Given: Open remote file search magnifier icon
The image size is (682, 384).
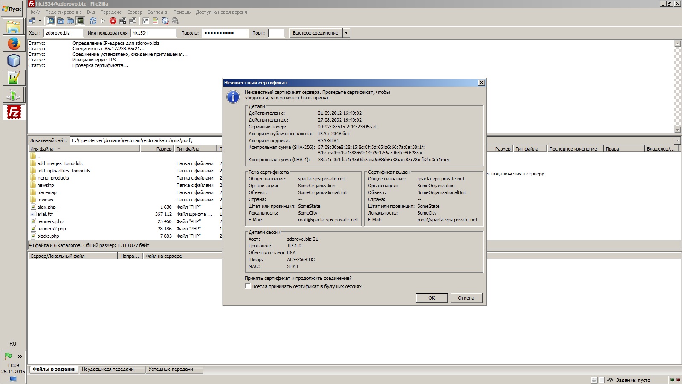Looking at the screenshot, I should pos(175,21).
